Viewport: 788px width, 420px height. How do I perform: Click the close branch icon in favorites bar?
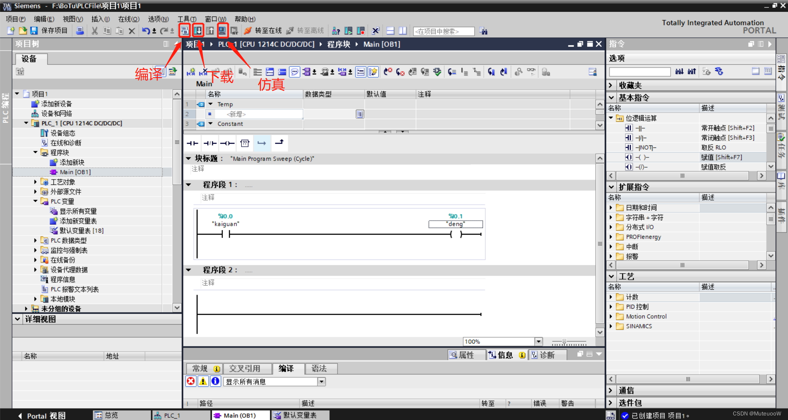pos(279,143)
